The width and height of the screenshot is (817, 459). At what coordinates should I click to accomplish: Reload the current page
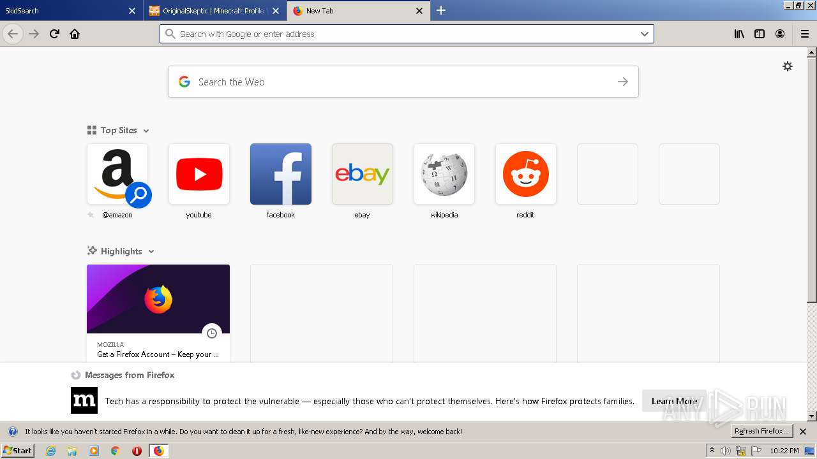(x=54, y=34)
